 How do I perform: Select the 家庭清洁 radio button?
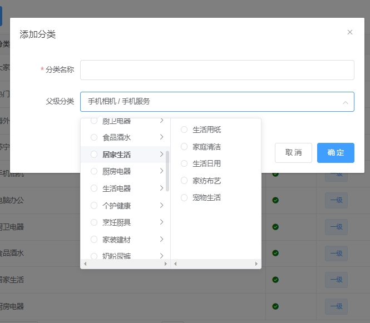184,146
